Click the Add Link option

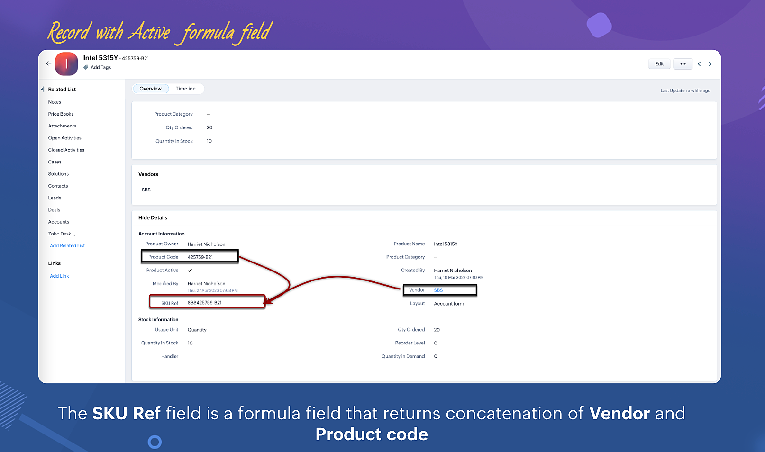click(x=59, y=276)
